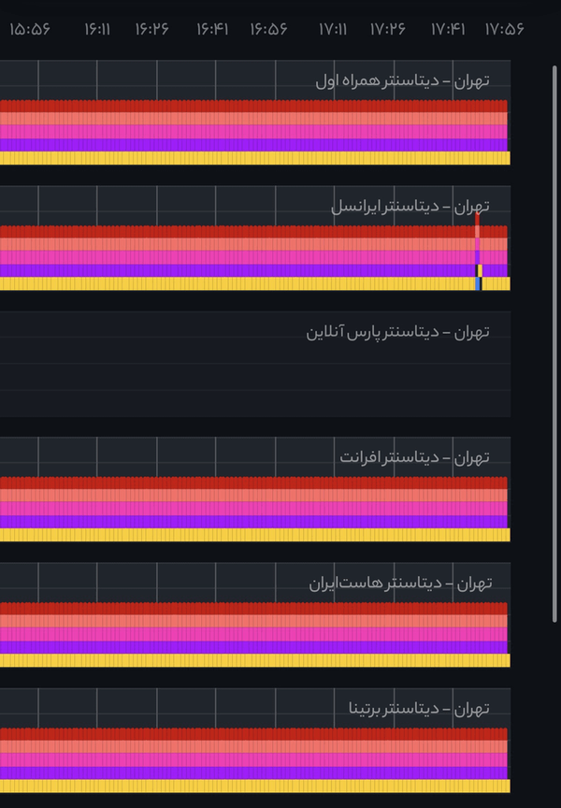Select the تهران - دیتاسنتر ایرانسل title
561x808 pixels.
click(x=410, y=207)
